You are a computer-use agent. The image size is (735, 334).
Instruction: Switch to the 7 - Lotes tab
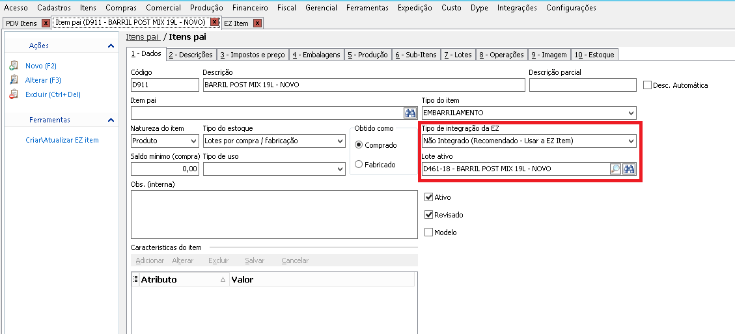pyautogui.click(x=458, y=55)
